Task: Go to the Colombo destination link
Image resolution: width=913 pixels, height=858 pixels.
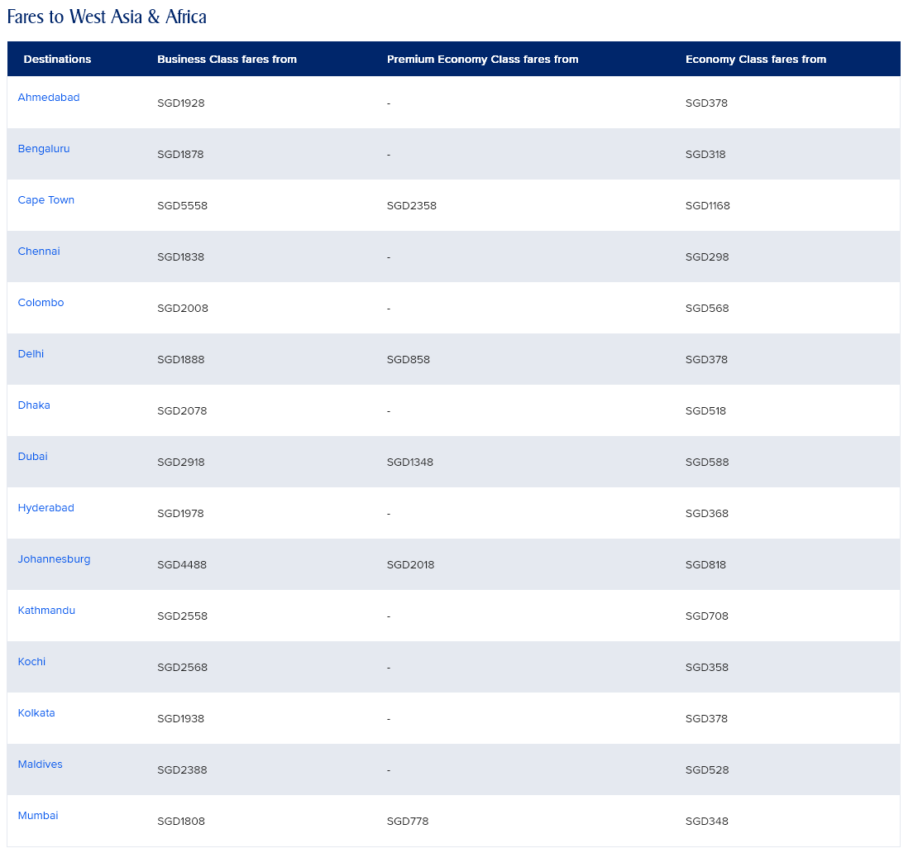Action: point(41,303)
